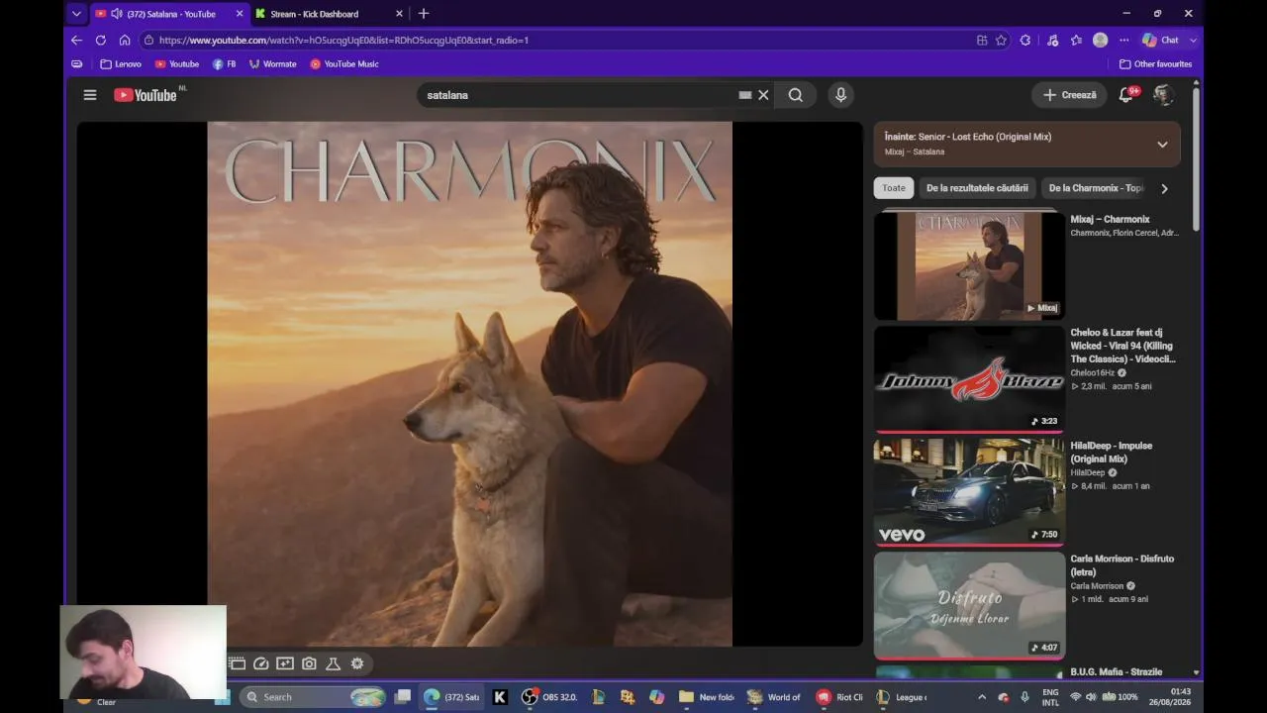Open the Copilot Chat button
The image size is (1267, 713).
coord(1160,41)
